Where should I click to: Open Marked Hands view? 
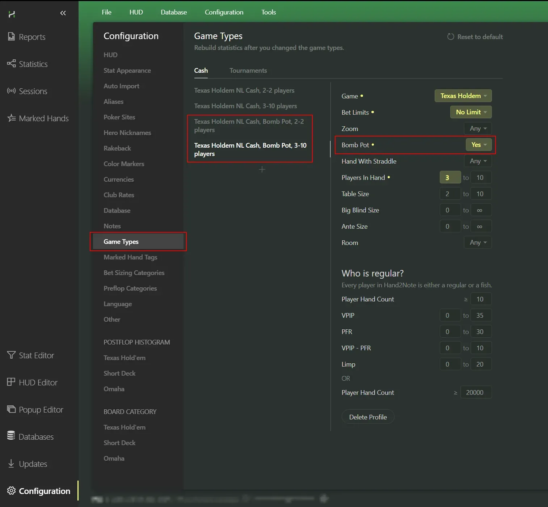pyautogui.click(x=43, y=118)
